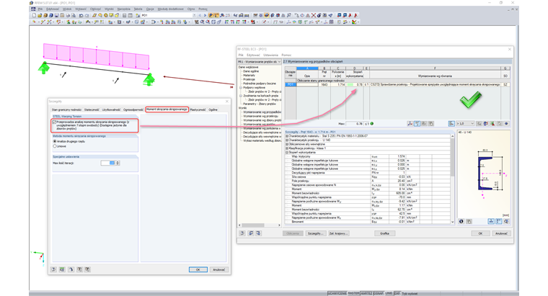The height and width of the screenshot is (296, 548).
Task: Click highlighted filter icon right of Max field
Action: click(417, 124)
